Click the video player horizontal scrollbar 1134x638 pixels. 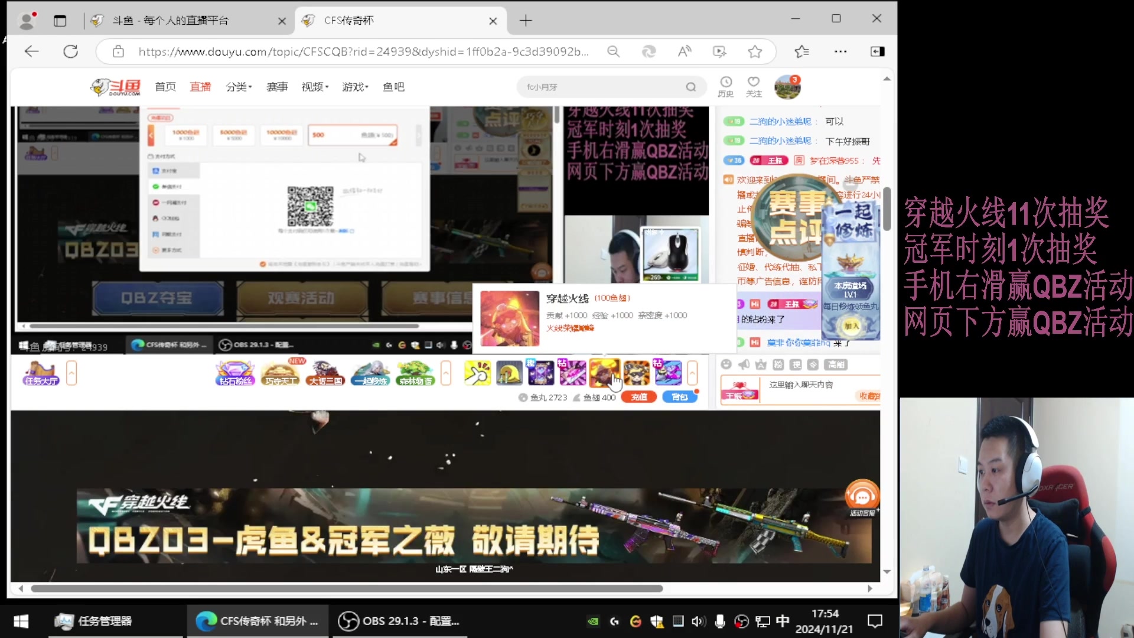coord(224,325)
